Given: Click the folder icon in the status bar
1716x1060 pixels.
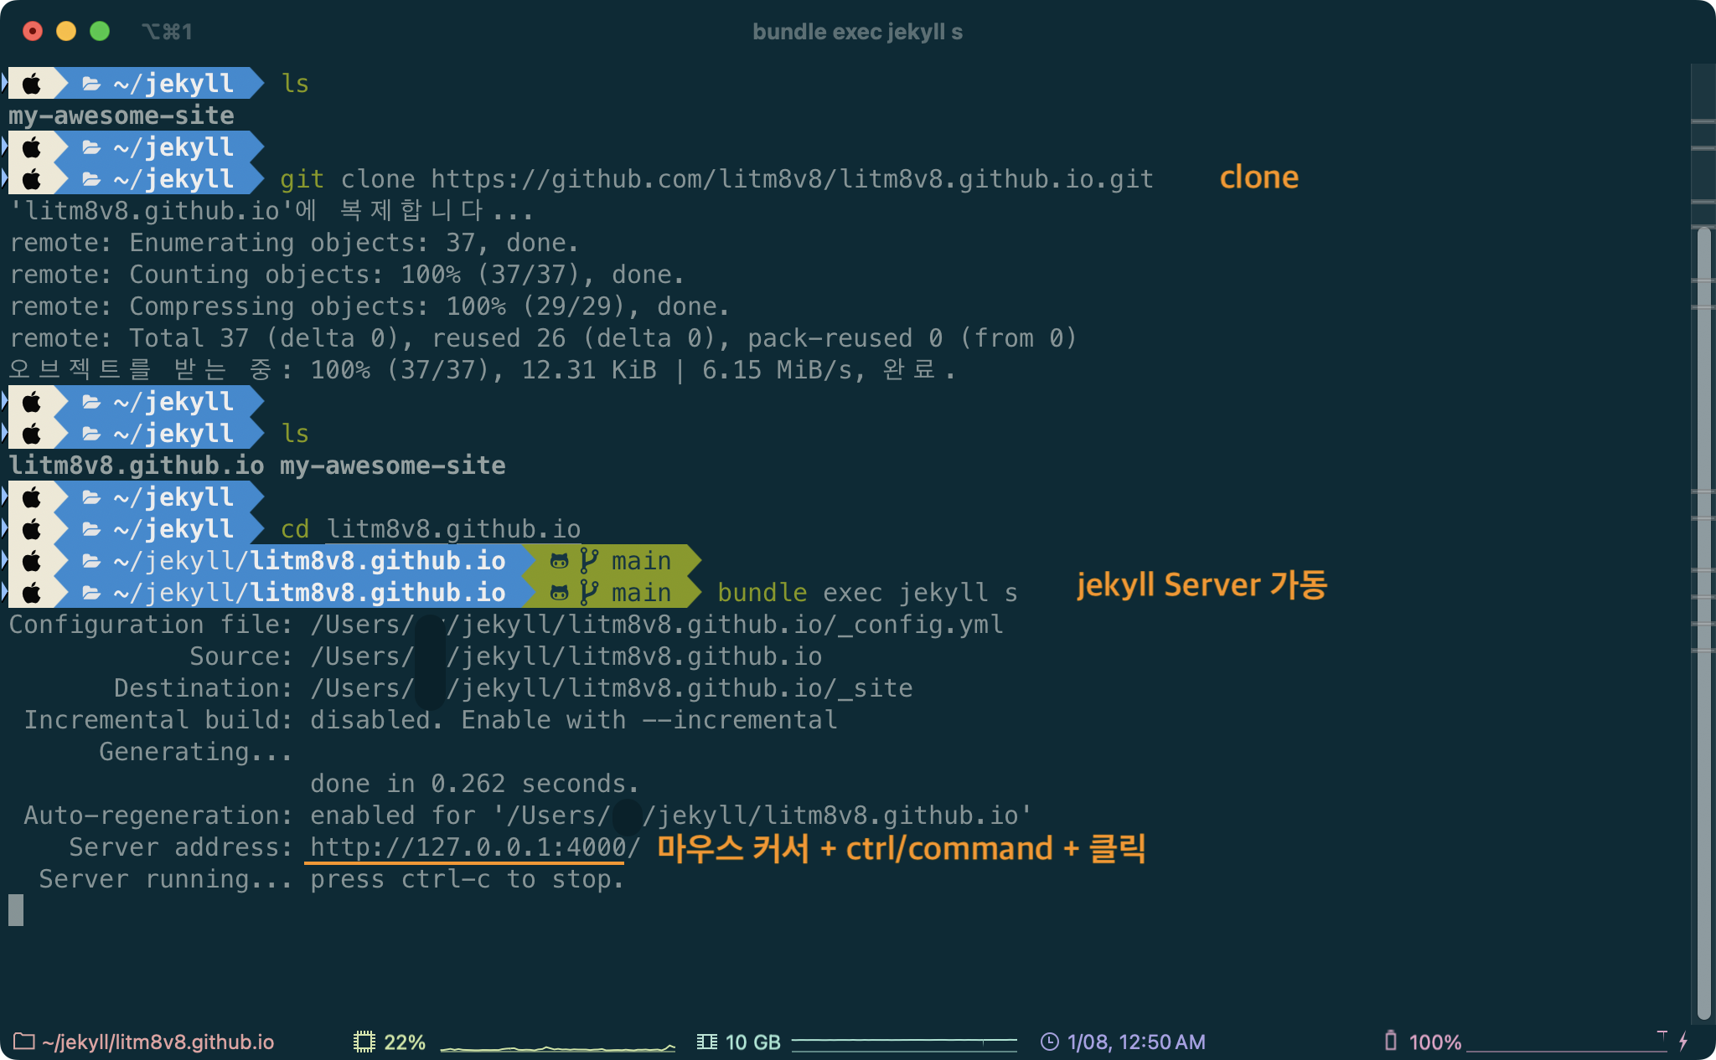Looking at the screenshot, I should click(23, 1042).
